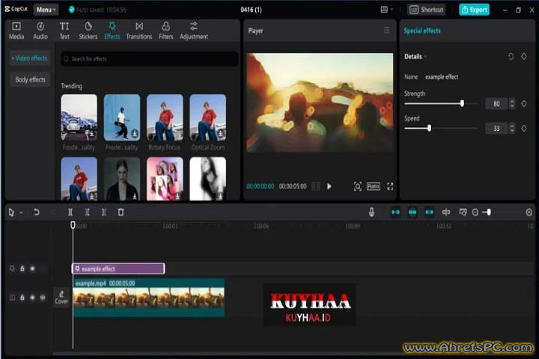539x359 pixels.
Task: Open the Player panel menu
Action: tap(387, 30)
